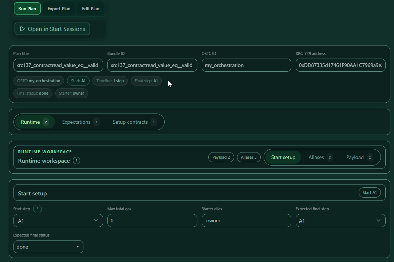Click the help icon beside Runtime workspace
The width and height of the screenshot is (394, 262).
point(76,160)
